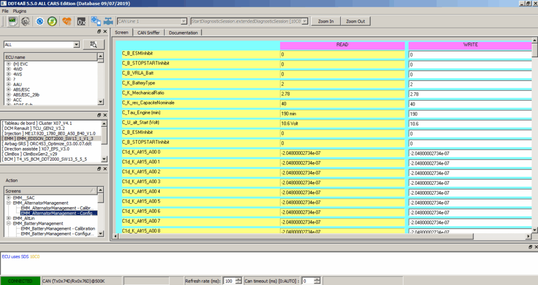Click the green circular auto-refresh icon
This screenshot has height=285, width=538.
click(x=52, y=22)
